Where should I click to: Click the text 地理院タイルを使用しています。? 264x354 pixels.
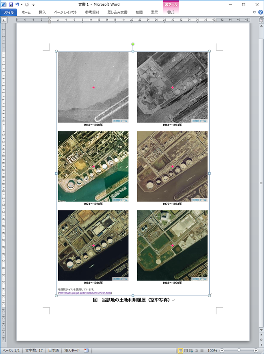(x=76, y=290)
